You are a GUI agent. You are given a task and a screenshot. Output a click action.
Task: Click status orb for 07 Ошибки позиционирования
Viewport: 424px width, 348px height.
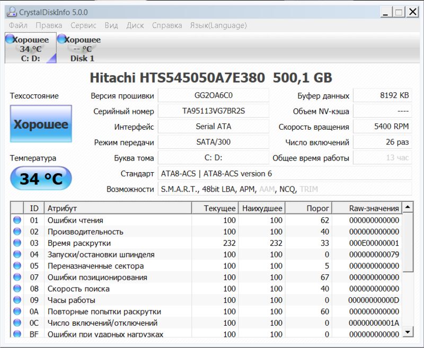[x=17, y=277]
